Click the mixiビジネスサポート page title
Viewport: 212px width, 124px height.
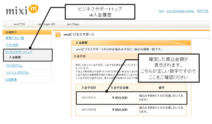point(79,34)
